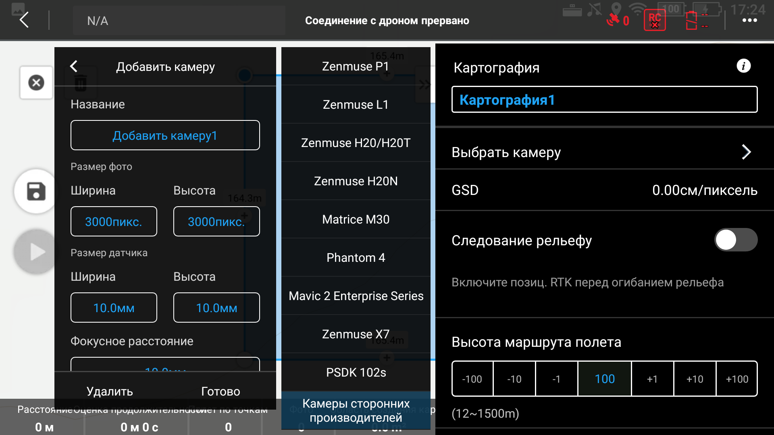The image size is (774, 435).
Task: Decrease flight altitude by 100
Action: click(x=472, y=379)
